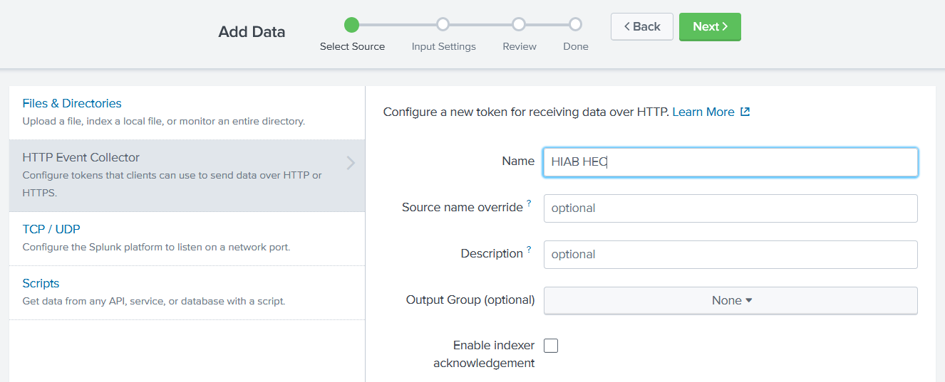The image size is (945, 382).
Task: Click into Source name override field
Action: tap(730, 208)
